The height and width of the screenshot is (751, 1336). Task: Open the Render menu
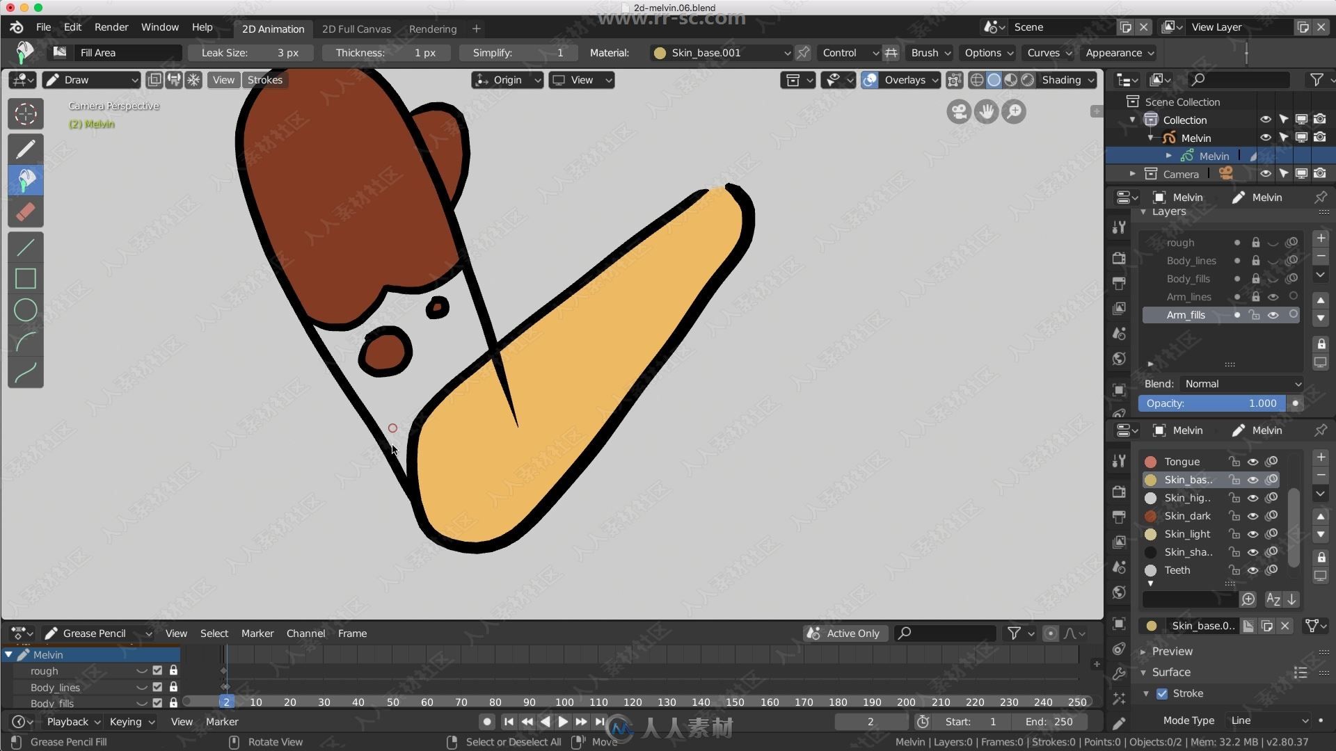click(111, 27)
